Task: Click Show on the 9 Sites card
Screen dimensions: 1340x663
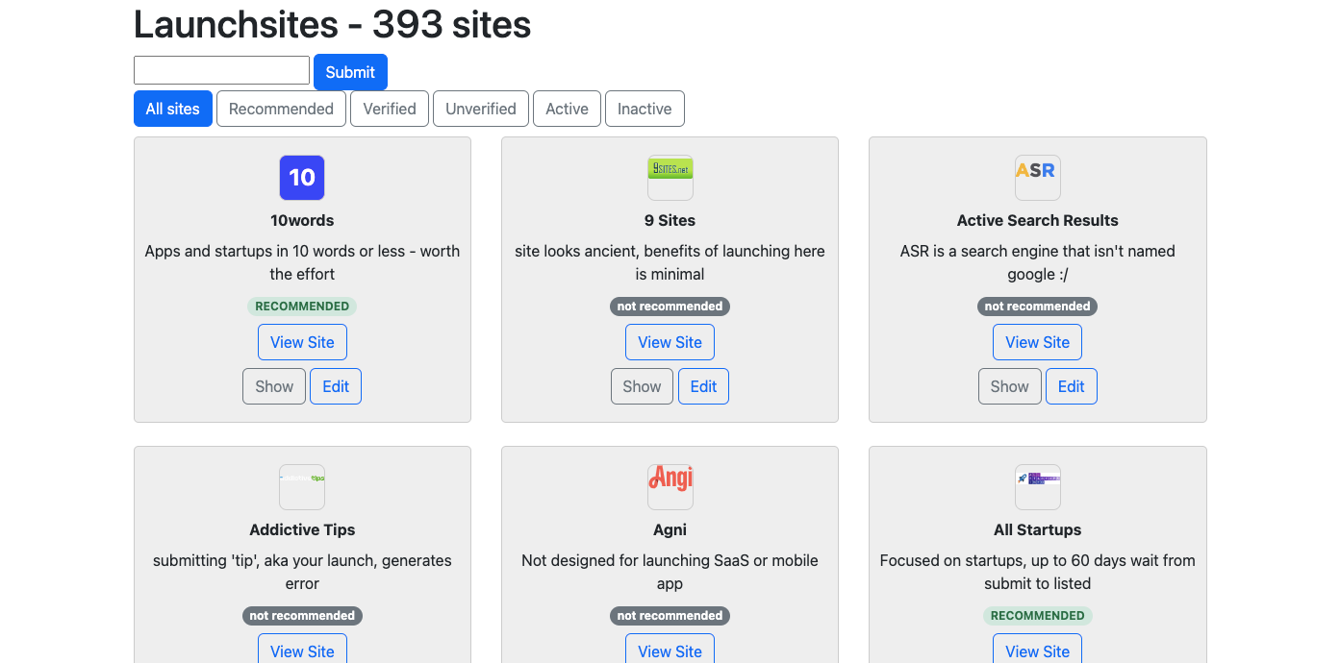Action: point(642,386)
